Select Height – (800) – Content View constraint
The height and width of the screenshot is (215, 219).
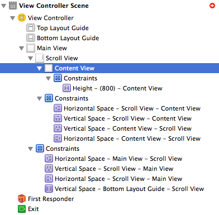click(x=117, y=88)
